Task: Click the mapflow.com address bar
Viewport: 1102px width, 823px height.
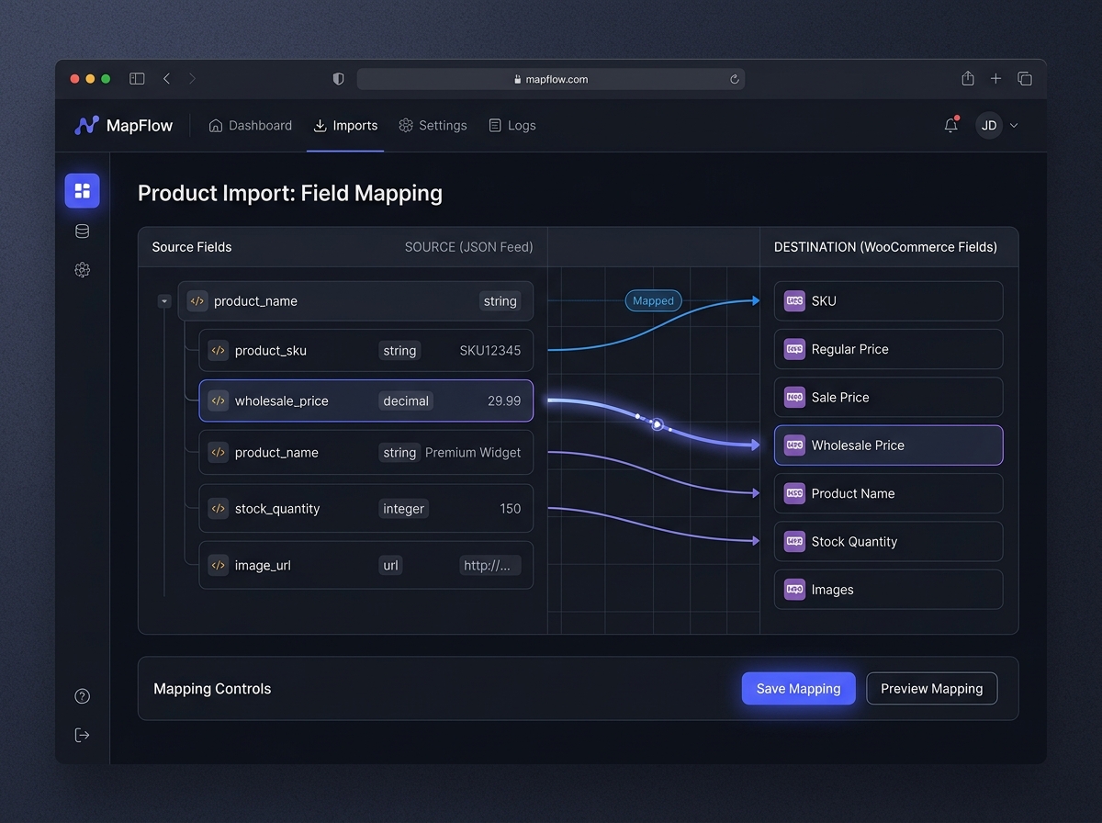Action: pos(550,79)
